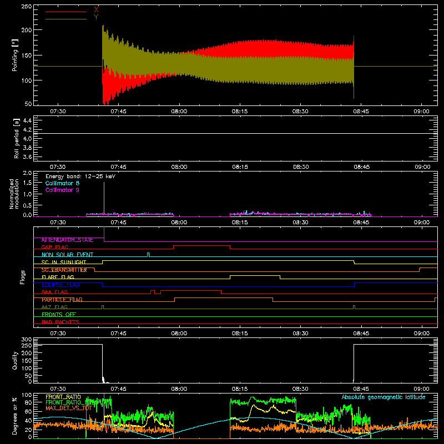The width and height of the screenshot is (444, 444).
Task: Click the Roll period axis title
Action: coord(17,138)
